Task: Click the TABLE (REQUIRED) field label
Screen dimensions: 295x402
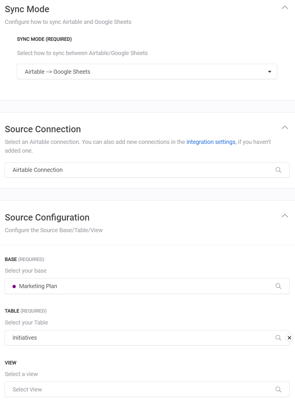Action: coord(26,311)
